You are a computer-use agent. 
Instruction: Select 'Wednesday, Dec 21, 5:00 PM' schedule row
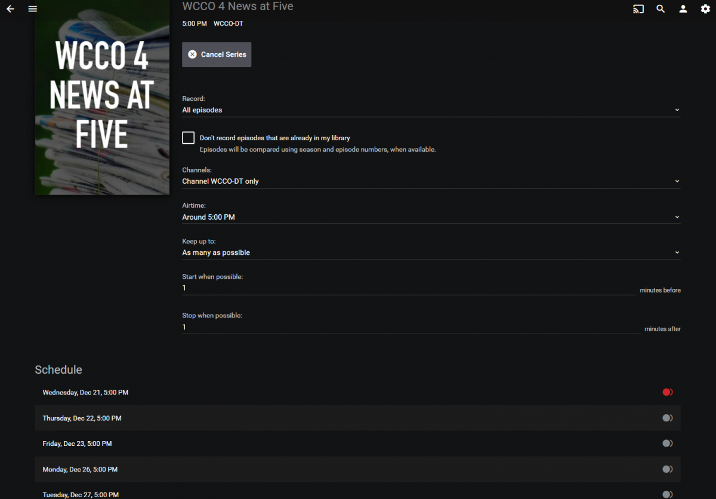click(357, 392)
